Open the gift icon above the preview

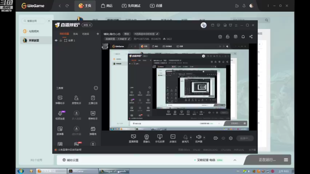[x=220, y=37]
